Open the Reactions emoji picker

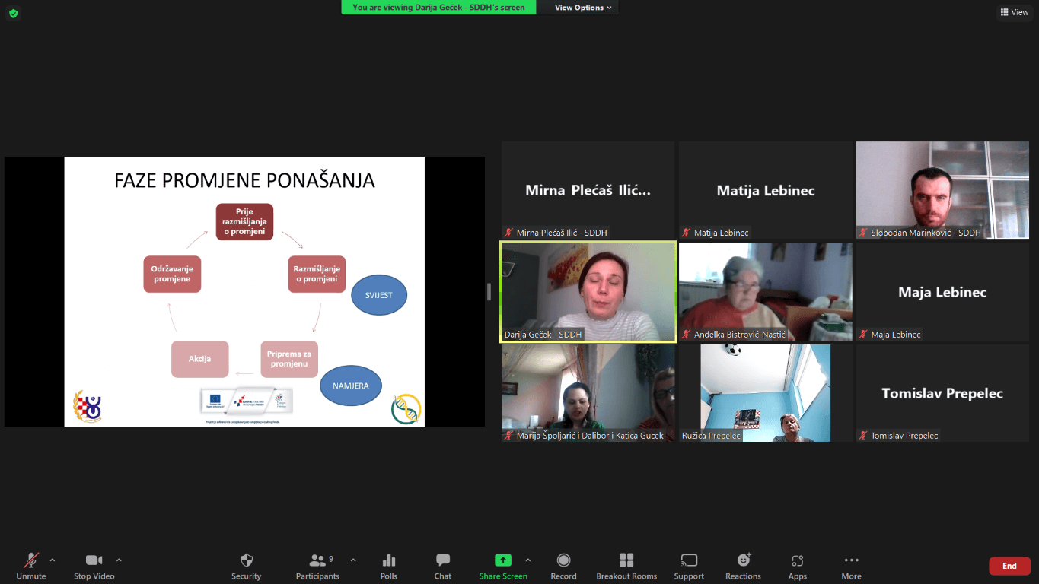(743, 566)
